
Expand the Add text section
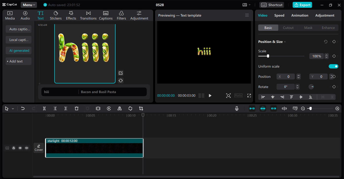coord(19,61)
